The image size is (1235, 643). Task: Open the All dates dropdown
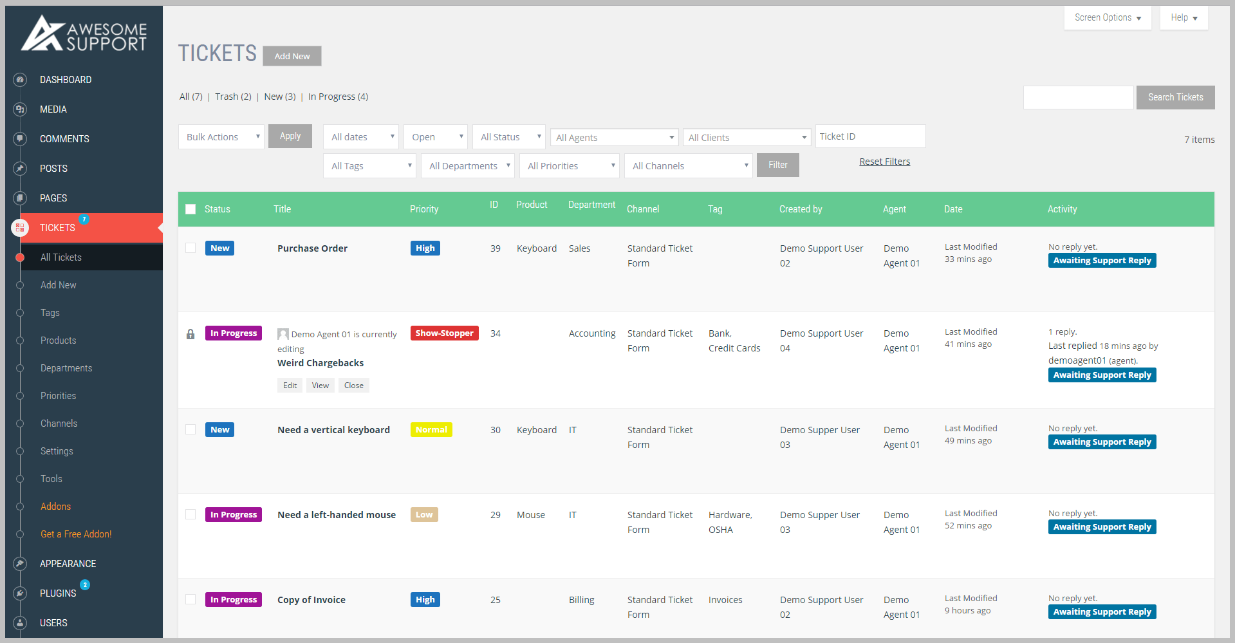(x=361, y=137)
